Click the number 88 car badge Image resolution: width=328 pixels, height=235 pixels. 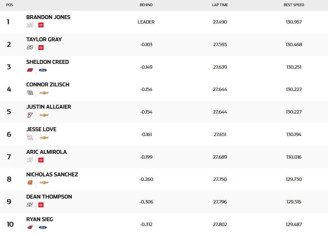point(30,93)
